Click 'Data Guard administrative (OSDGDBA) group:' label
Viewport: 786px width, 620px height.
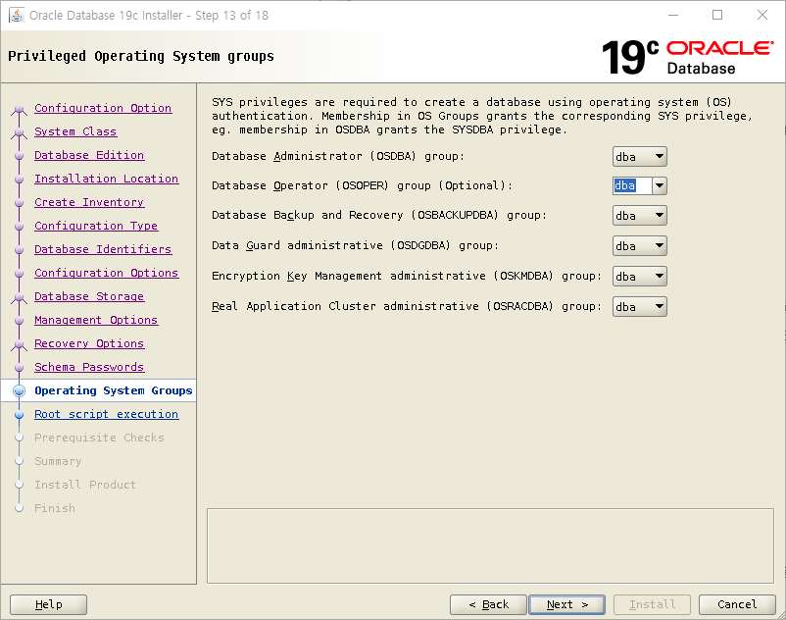pyautogui.click(x=355, y=246)
